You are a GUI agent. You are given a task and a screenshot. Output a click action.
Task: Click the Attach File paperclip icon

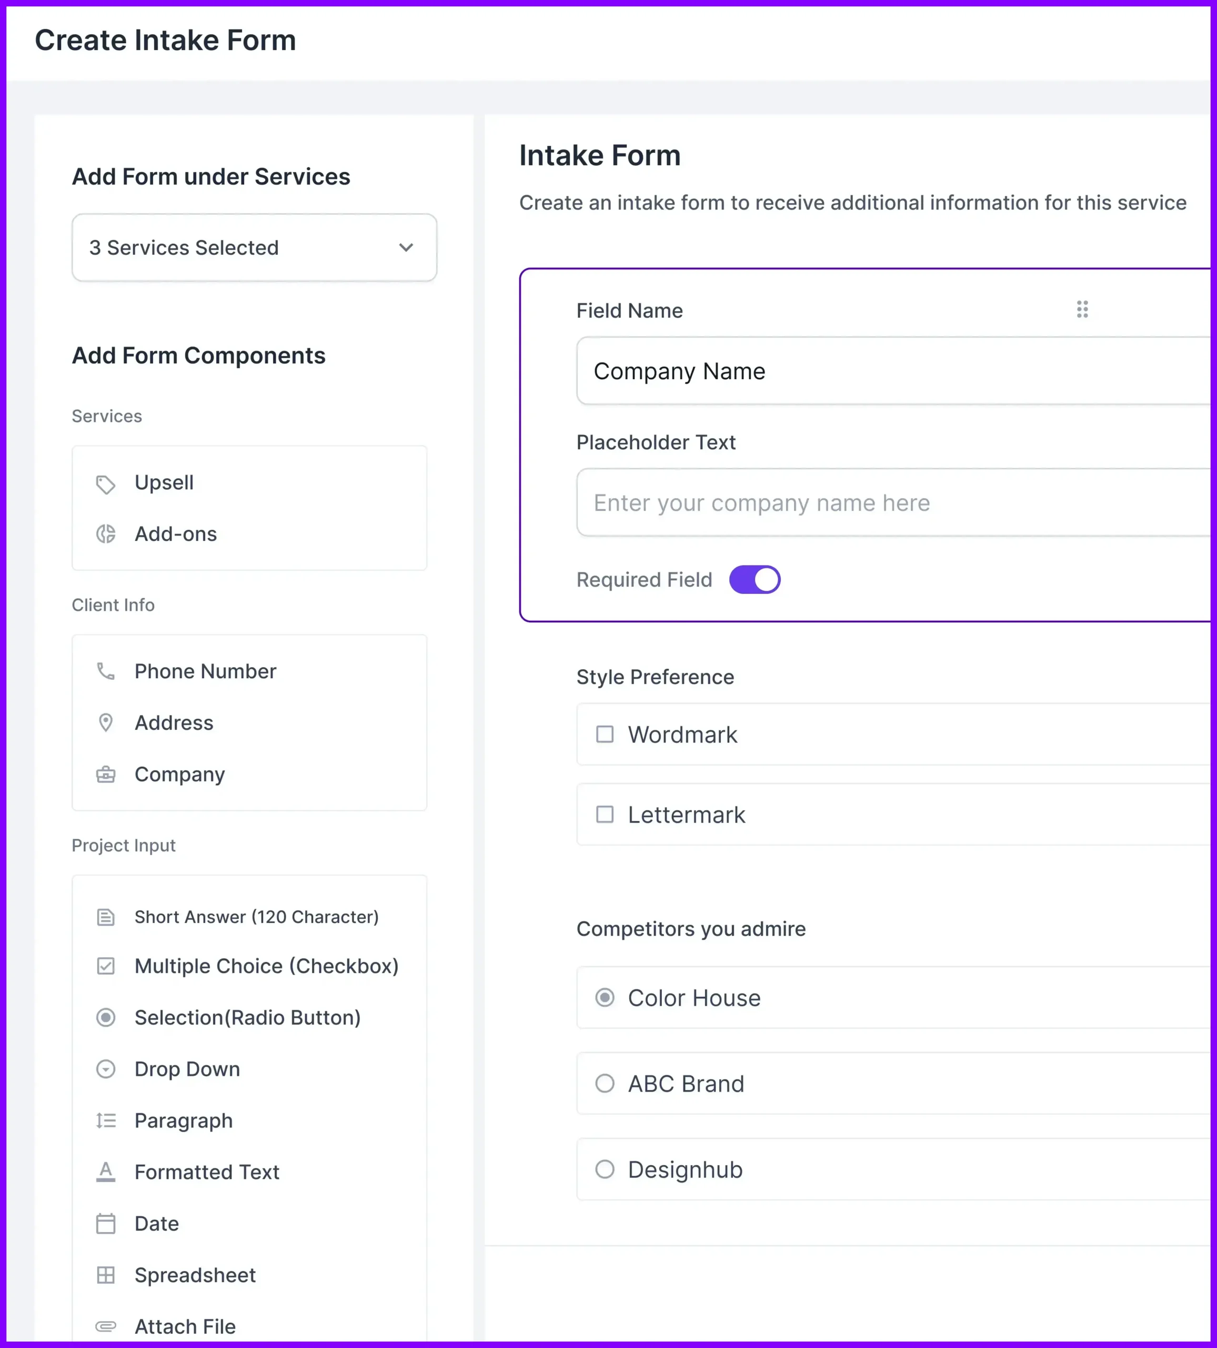pos(106,1326)
